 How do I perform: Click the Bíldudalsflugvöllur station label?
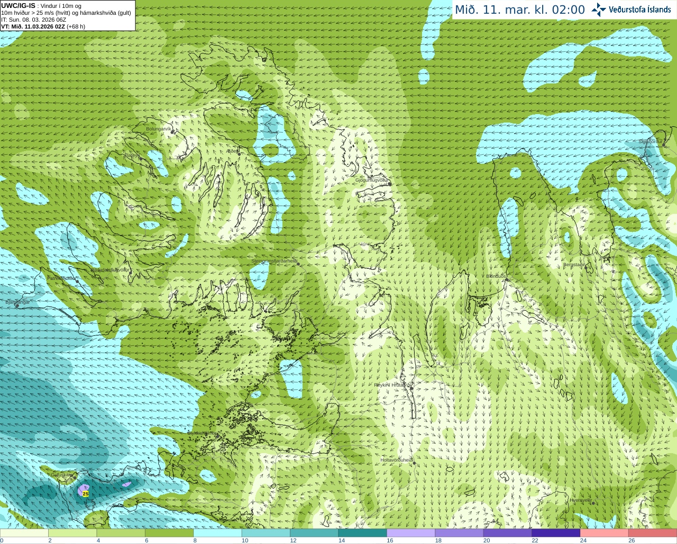click(110, 269)
